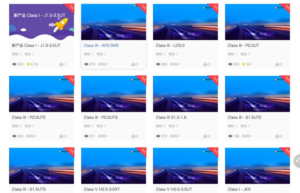This screenshot has width=300, height=193.
Task: Open the Class V H2.5-3.0XT course title
Action: (102, 189)
